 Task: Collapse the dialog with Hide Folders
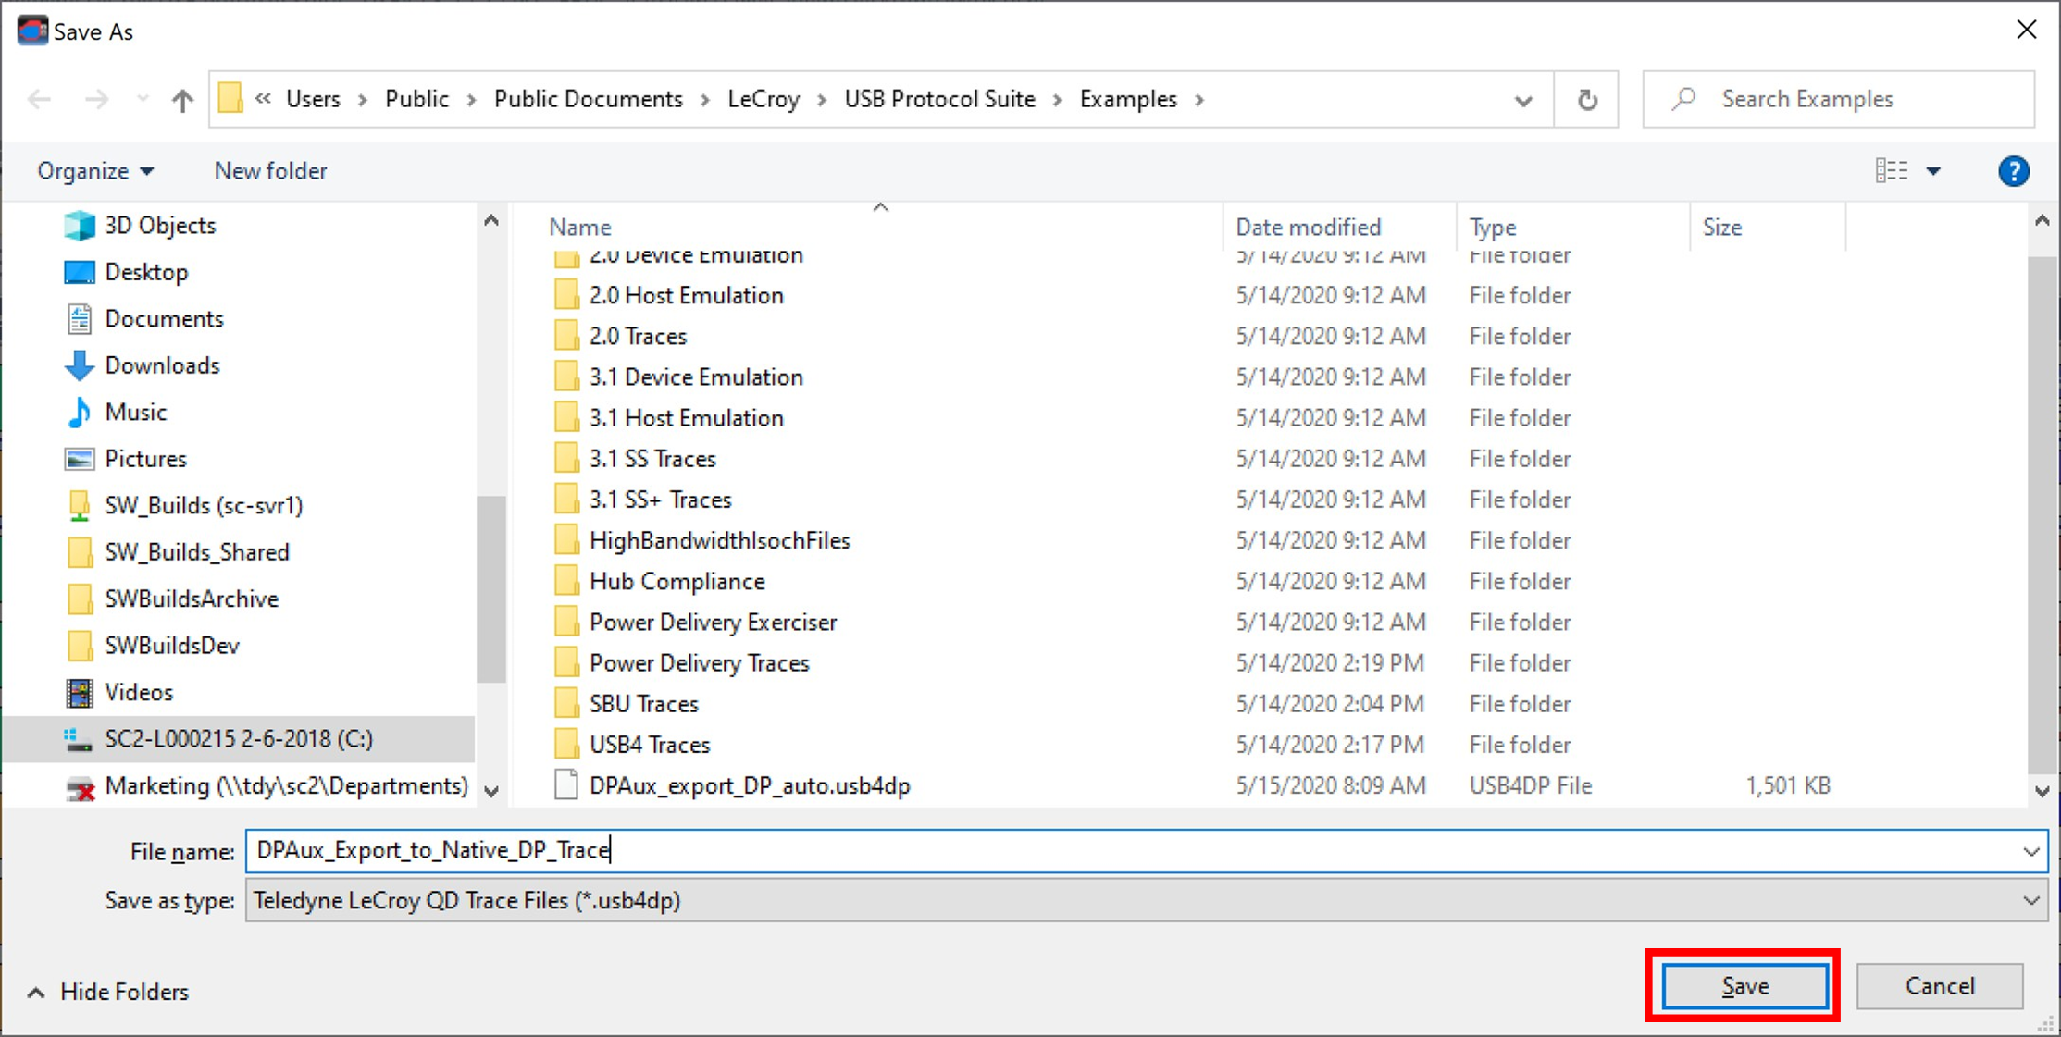(108, 992)
